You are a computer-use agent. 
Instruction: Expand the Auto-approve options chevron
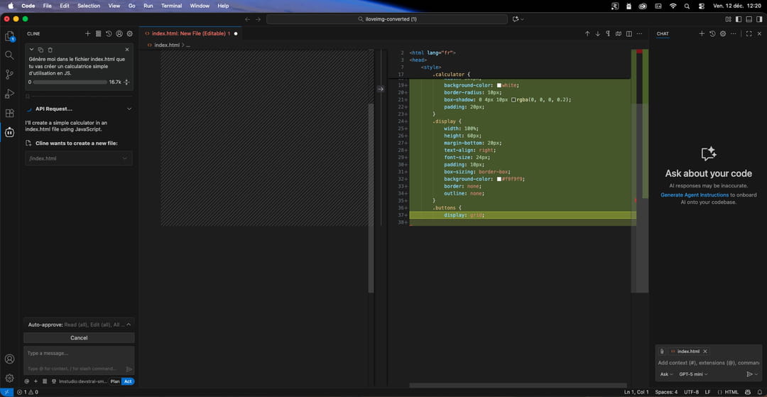(x=129, y=325)
